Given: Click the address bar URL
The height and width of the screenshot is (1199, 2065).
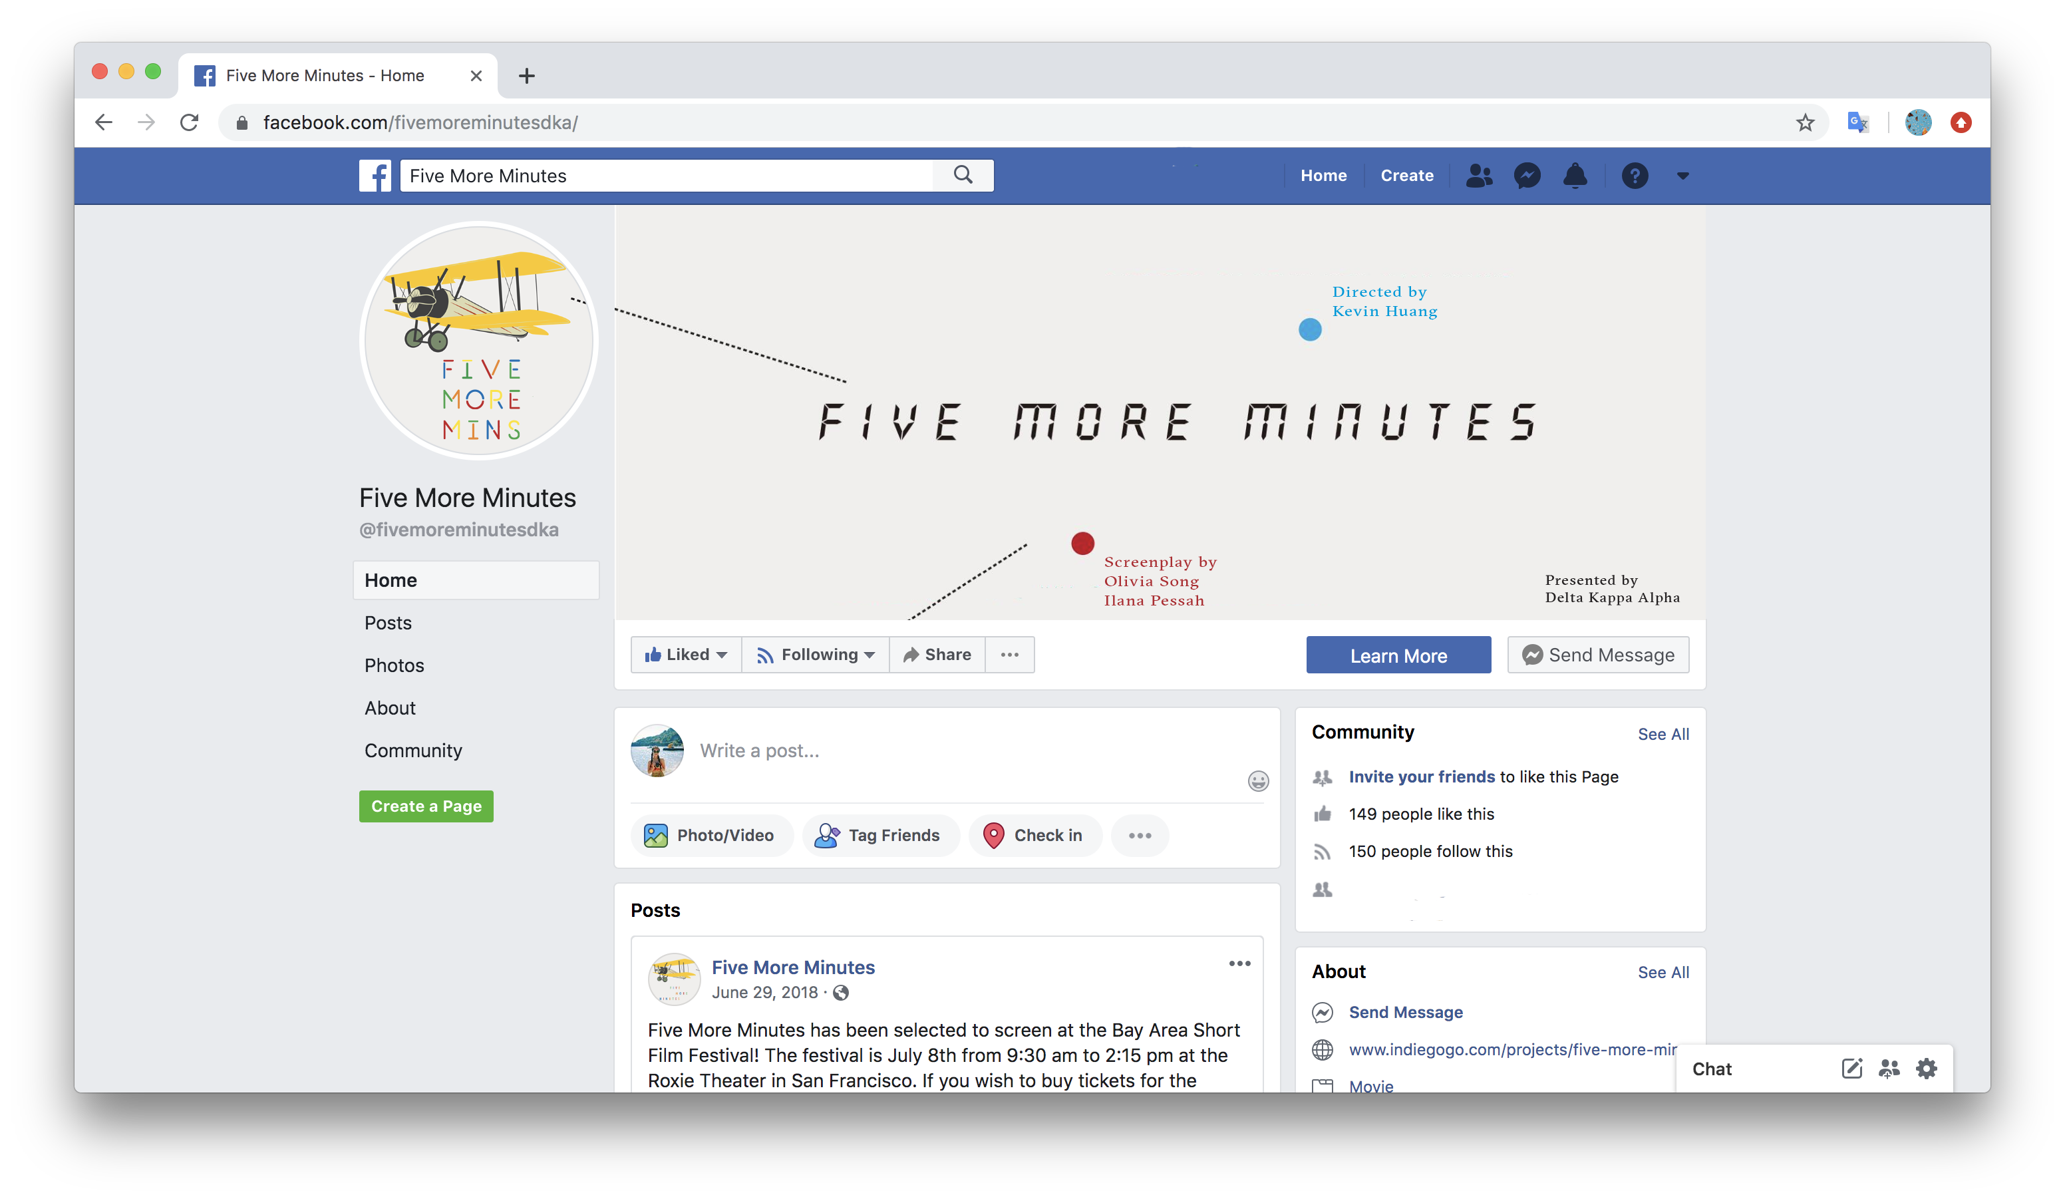Looking at the screenshot, I should tap(420, 122).
